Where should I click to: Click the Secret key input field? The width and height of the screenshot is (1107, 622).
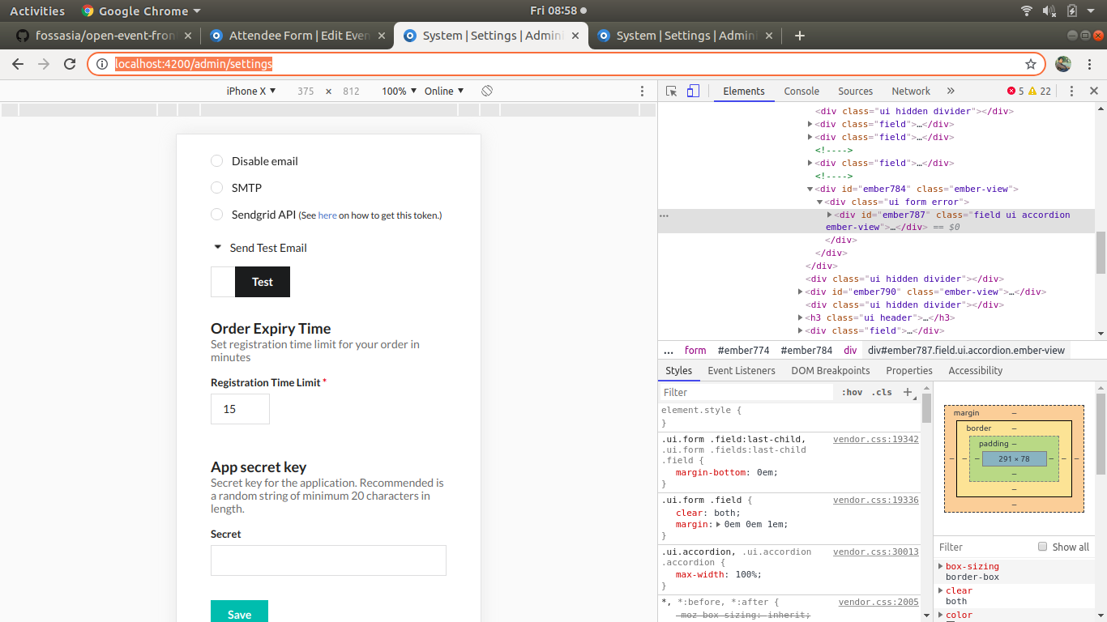coord(328,560)
